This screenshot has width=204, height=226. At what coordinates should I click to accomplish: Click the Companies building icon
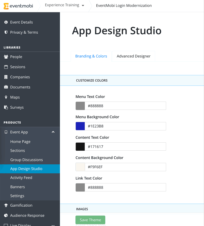tap(6, 77)
